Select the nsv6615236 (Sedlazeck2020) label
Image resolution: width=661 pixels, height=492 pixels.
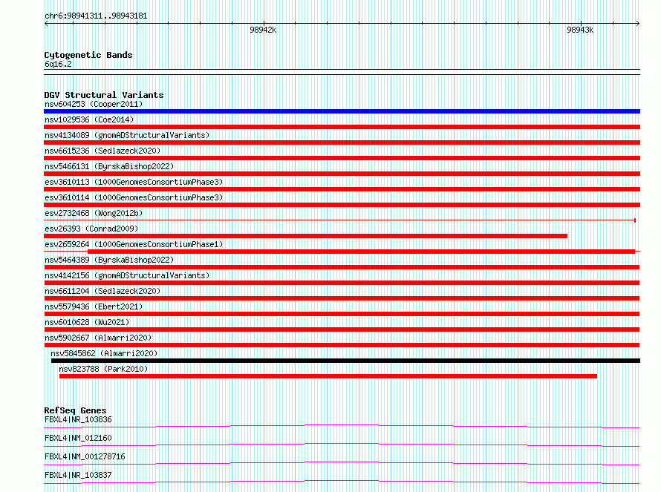(102, 151)
